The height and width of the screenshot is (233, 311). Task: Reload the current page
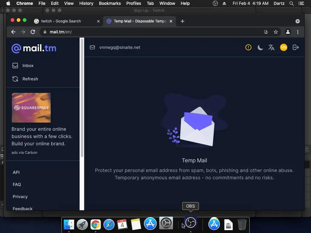[33, 32]
